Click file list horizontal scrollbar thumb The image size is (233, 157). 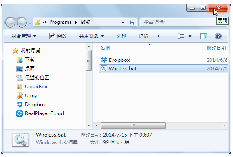(133, 126)
